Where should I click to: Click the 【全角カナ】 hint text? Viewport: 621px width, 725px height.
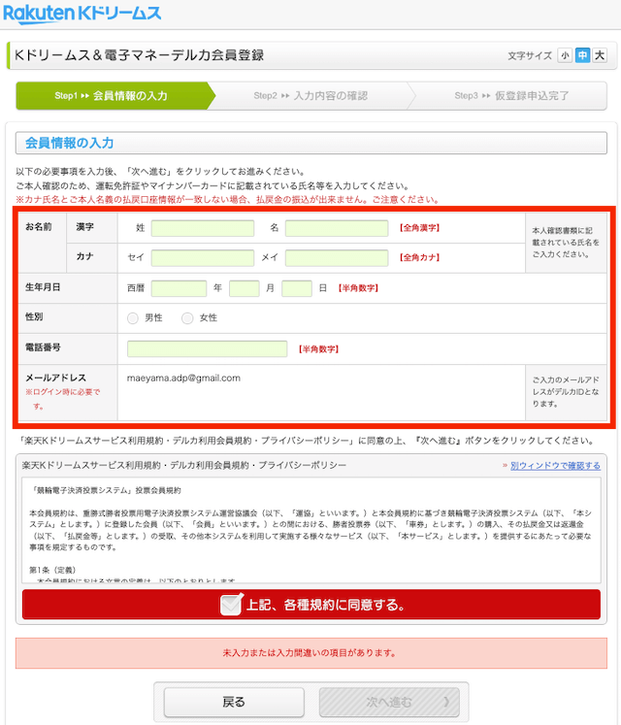point(420,257)
